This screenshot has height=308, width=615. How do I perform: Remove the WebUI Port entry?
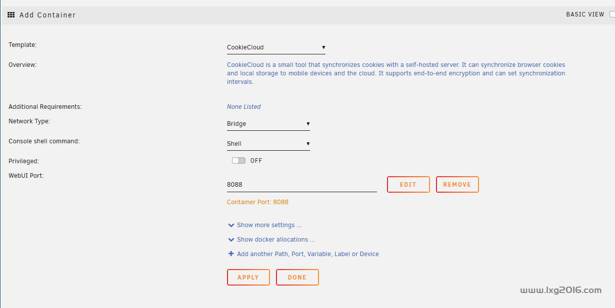point(457,185)
